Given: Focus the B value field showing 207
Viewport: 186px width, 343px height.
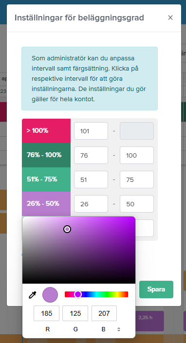Looking at the screenshot, I should coord(104,313).
